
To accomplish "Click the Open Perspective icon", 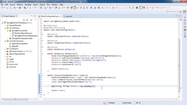I will click(180, 12).
